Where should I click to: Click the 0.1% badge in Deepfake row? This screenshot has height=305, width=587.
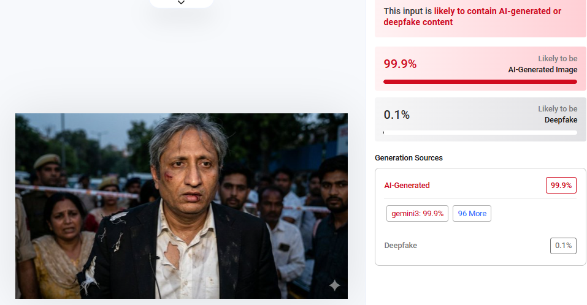(562, 246)
